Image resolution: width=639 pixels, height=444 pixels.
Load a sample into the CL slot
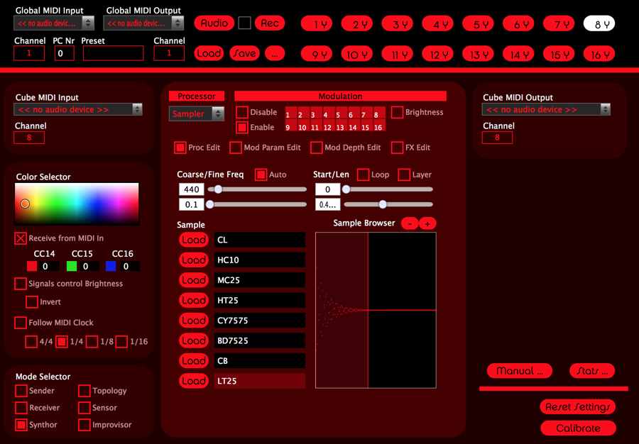(194, 240)
